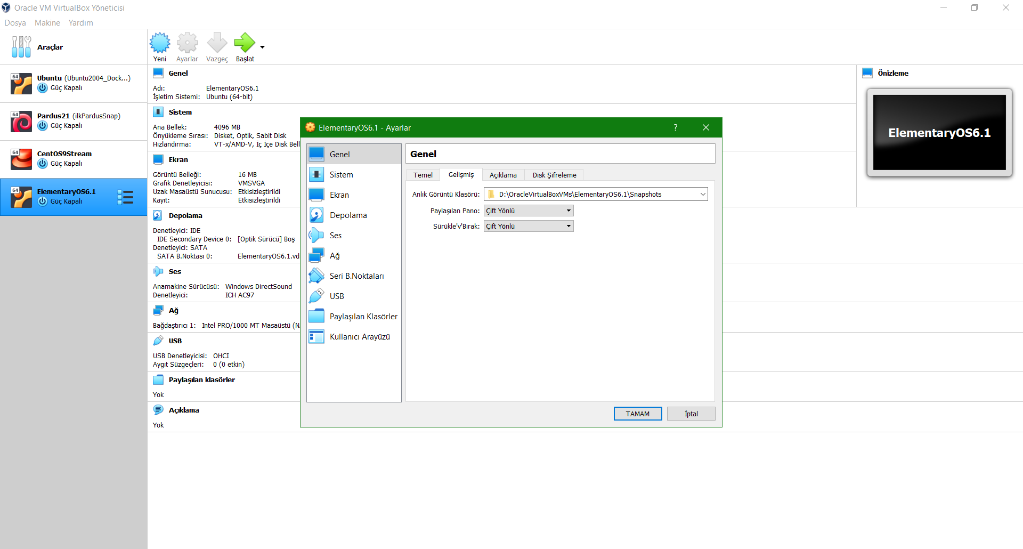Screen dimensions: 1023x549
Task: Click the Ubuntu (64-bit) operating system value
Action: coord(229,96)
